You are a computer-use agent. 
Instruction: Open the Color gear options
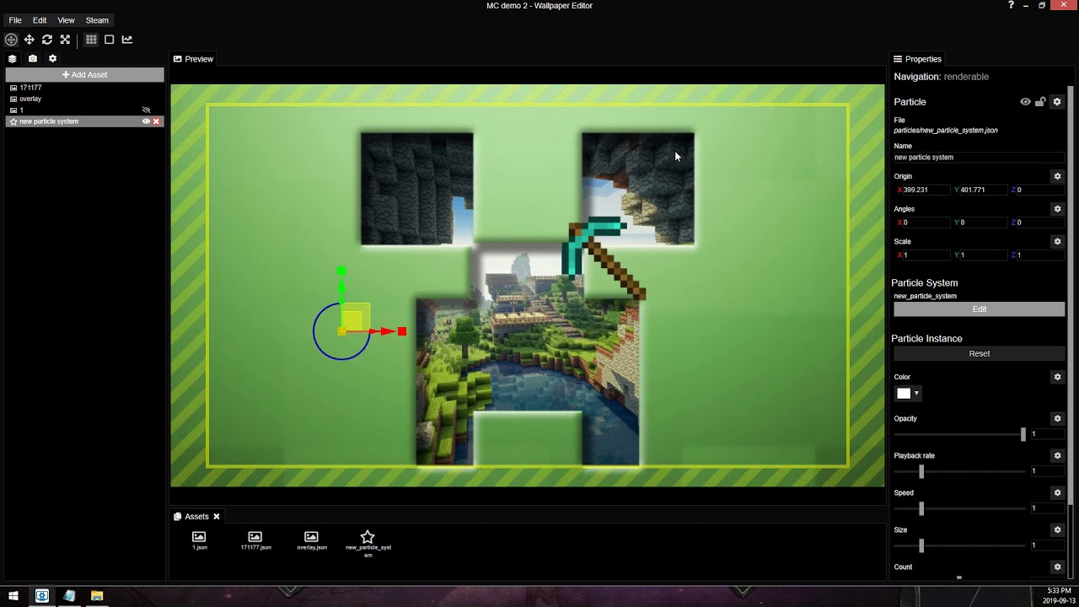1057,378
